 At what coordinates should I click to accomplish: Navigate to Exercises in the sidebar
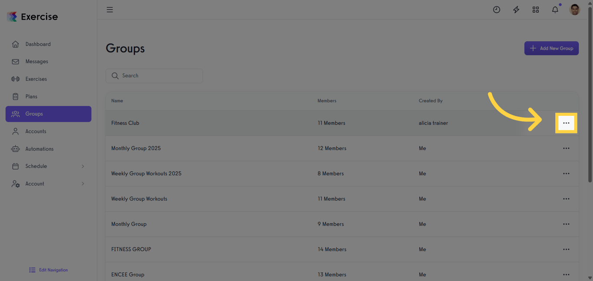click(x=36, y=79)
